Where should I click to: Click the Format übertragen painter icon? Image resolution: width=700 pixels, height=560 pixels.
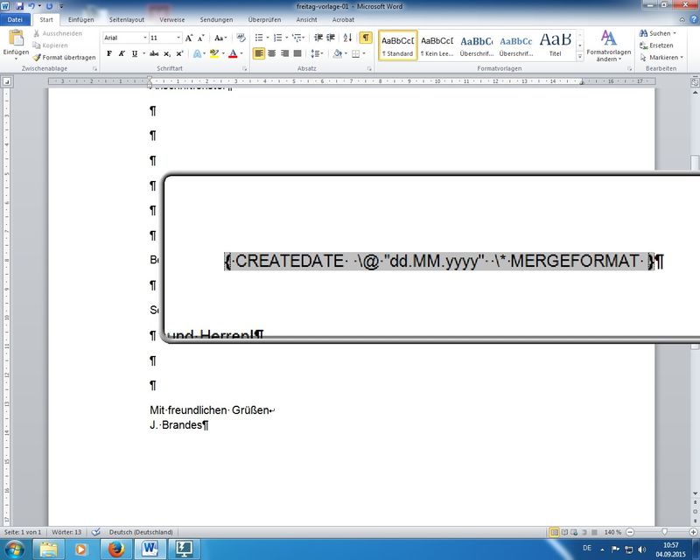tap(37, 58)
